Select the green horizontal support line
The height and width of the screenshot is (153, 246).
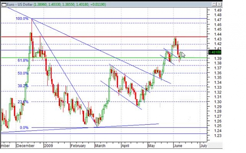(x=104, y=58)
